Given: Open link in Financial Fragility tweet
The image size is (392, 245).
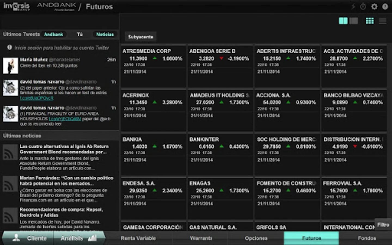Looking at the screenshot, I should tap(65, 119).
